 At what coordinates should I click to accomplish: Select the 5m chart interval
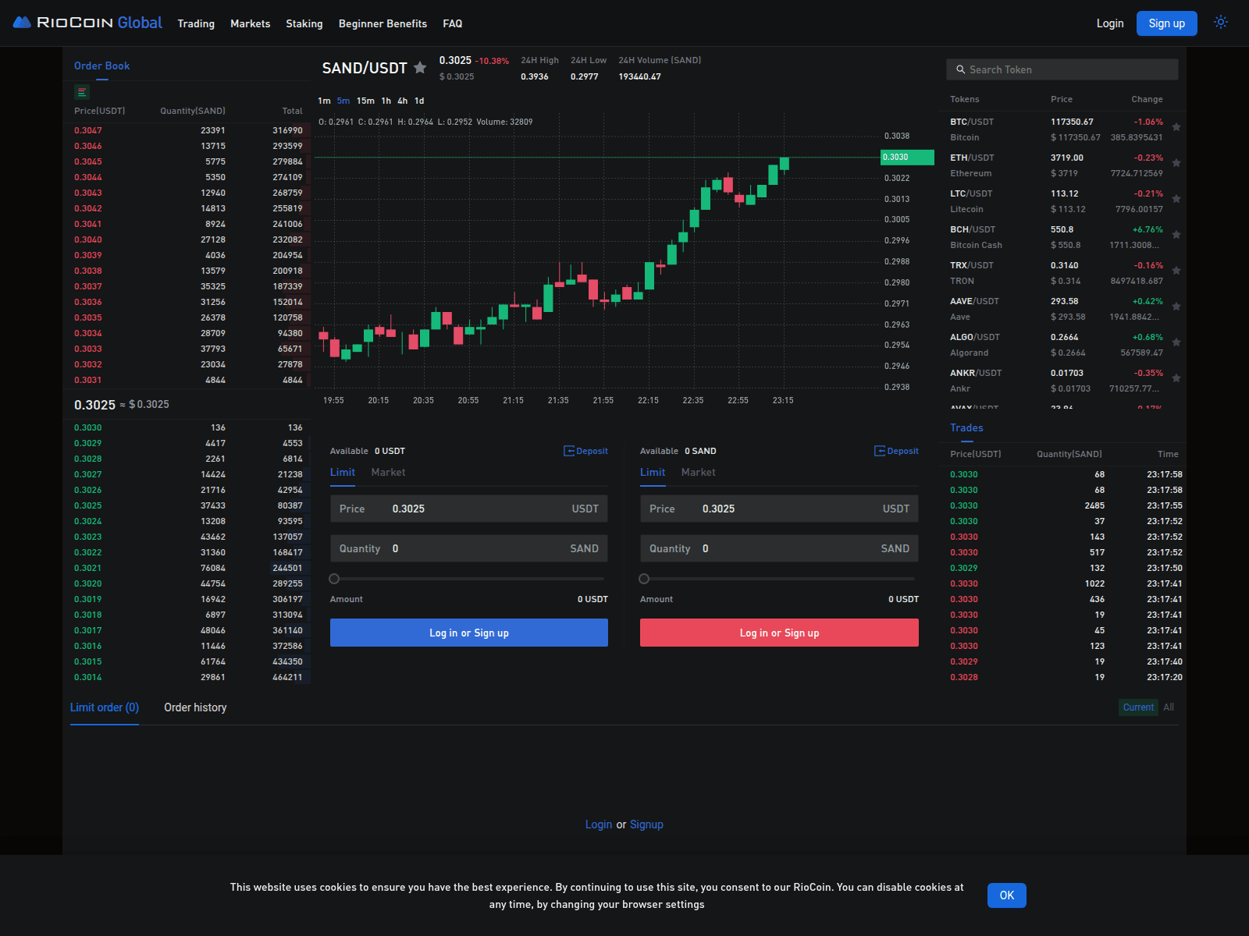tap(343, 101)
